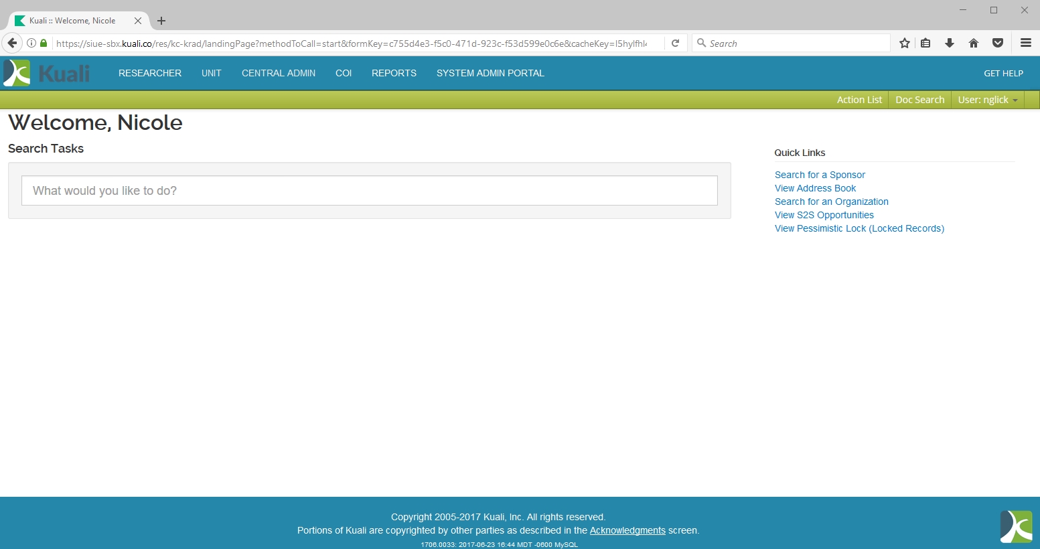
Task: Click the Acknowledgments footer link
Action: [x=627, y=530]
